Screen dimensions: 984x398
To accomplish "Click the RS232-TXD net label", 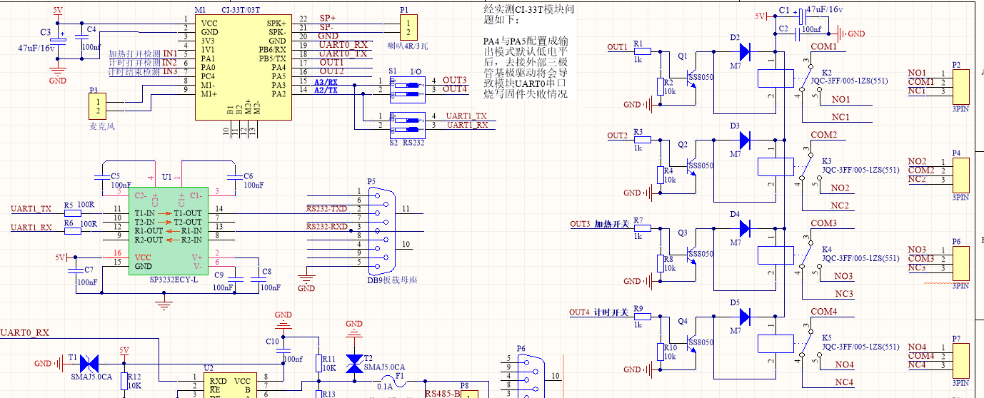I will [327, 209].
